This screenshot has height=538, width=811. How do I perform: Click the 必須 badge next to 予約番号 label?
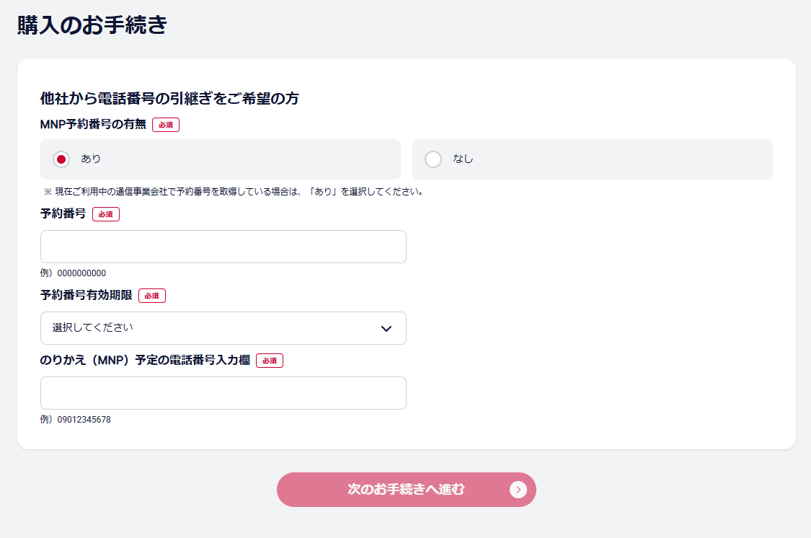(x=106, y=214)
